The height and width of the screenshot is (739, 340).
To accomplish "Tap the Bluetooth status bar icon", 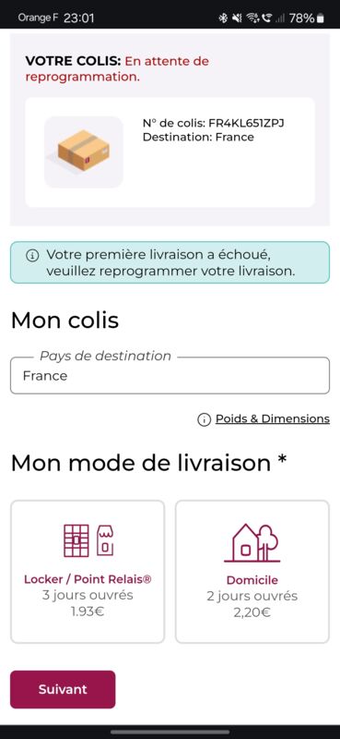I will pyautogui.click(x=223, y=18).
